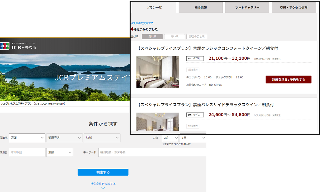320x192 pixels.
Task: Click the 21,100円～ 32,100円 price
Action: [229, 58]
